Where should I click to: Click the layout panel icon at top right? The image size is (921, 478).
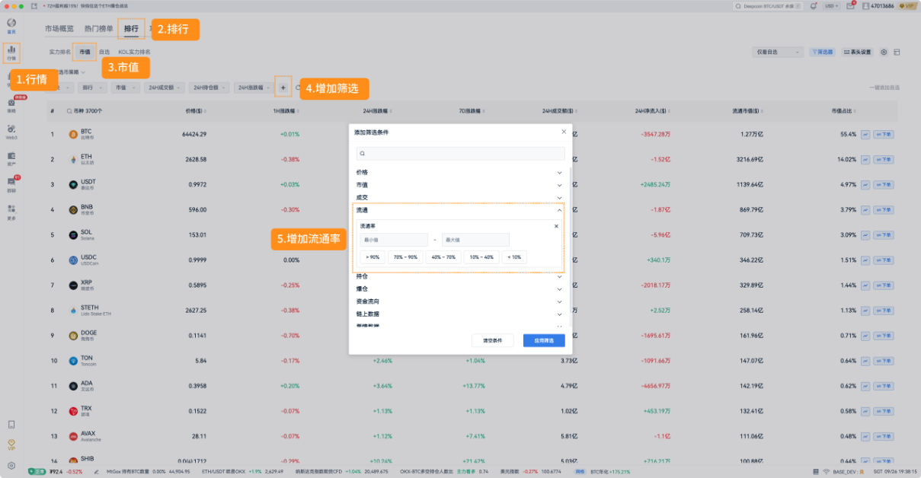coord(897,52)
